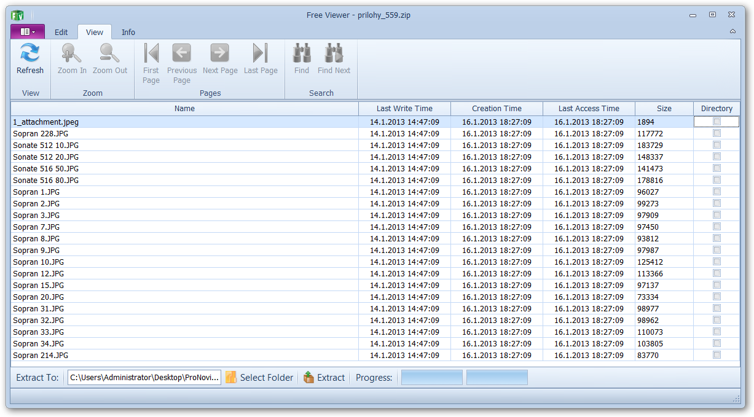Select the file Sonate 512 20.JPG
Image resolution: width=754 pixels, height=417 pixels.
tap(46, 157)
